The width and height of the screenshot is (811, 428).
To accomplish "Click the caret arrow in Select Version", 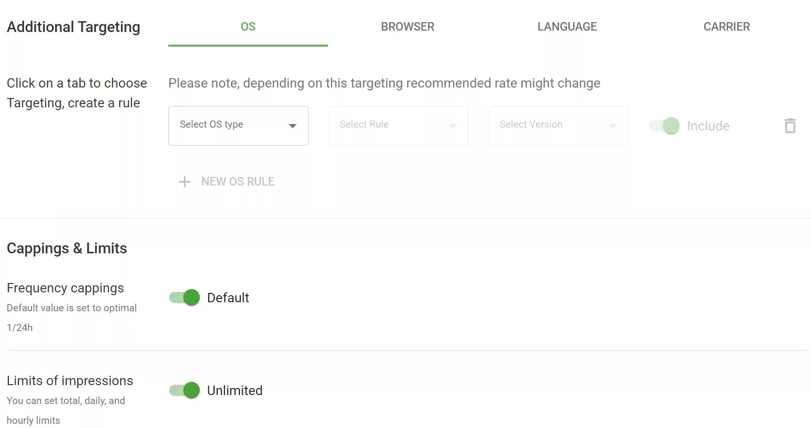I will click(x=612, y=126).
